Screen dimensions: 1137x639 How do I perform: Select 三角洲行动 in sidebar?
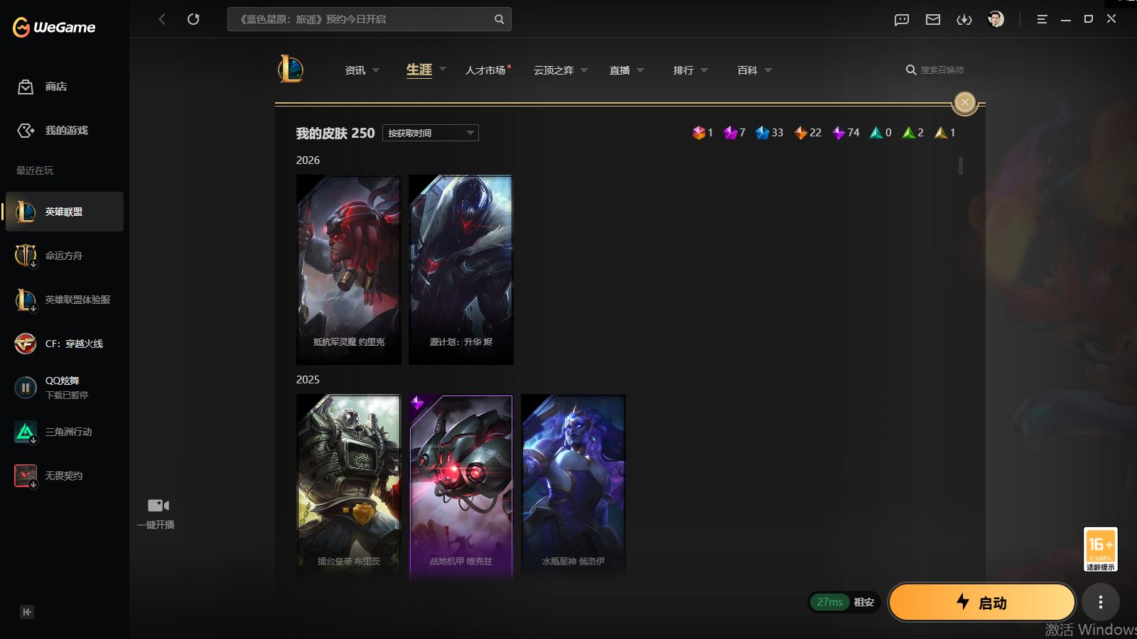[65, 432]
